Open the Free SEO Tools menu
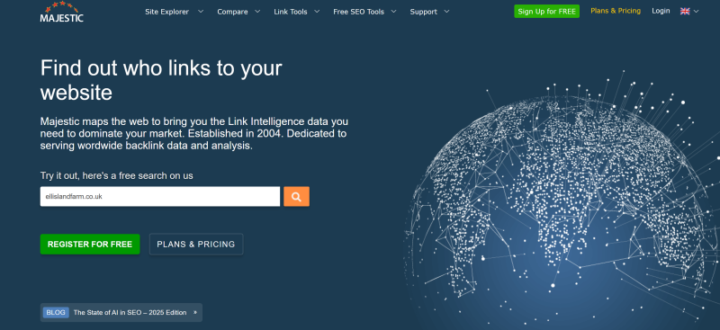Image resolution: width=720 pixels, height=330 pixels. pyautogui.click(x=358, y=12)
